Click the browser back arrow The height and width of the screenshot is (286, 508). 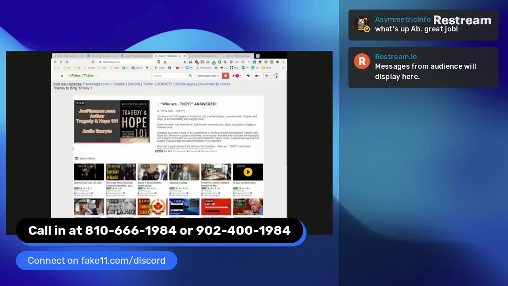coord(55,62)
